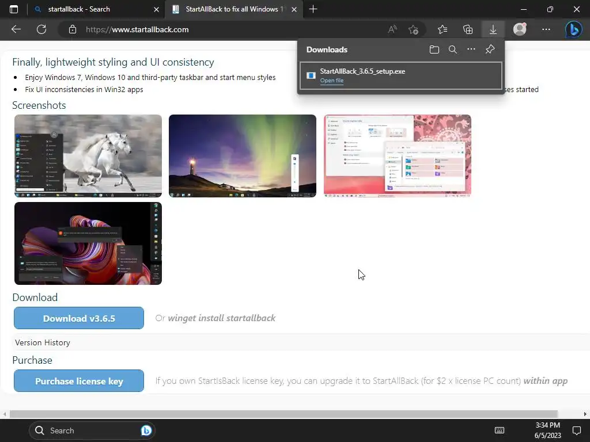
Task: Open the pink themed screenshot thumbnail
Action: [x=398, y=156]
